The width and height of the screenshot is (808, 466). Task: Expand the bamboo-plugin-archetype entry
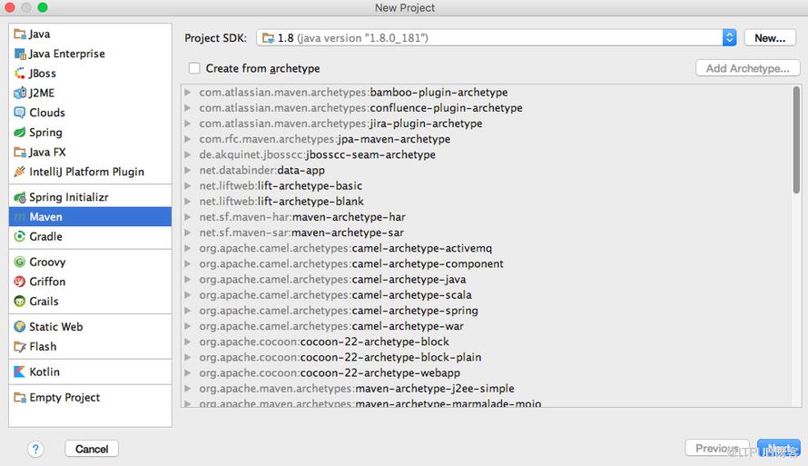point(188,93)
